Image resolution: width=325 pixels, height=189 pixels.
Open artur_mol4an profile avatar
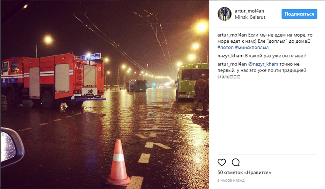[x=224, y=14]
